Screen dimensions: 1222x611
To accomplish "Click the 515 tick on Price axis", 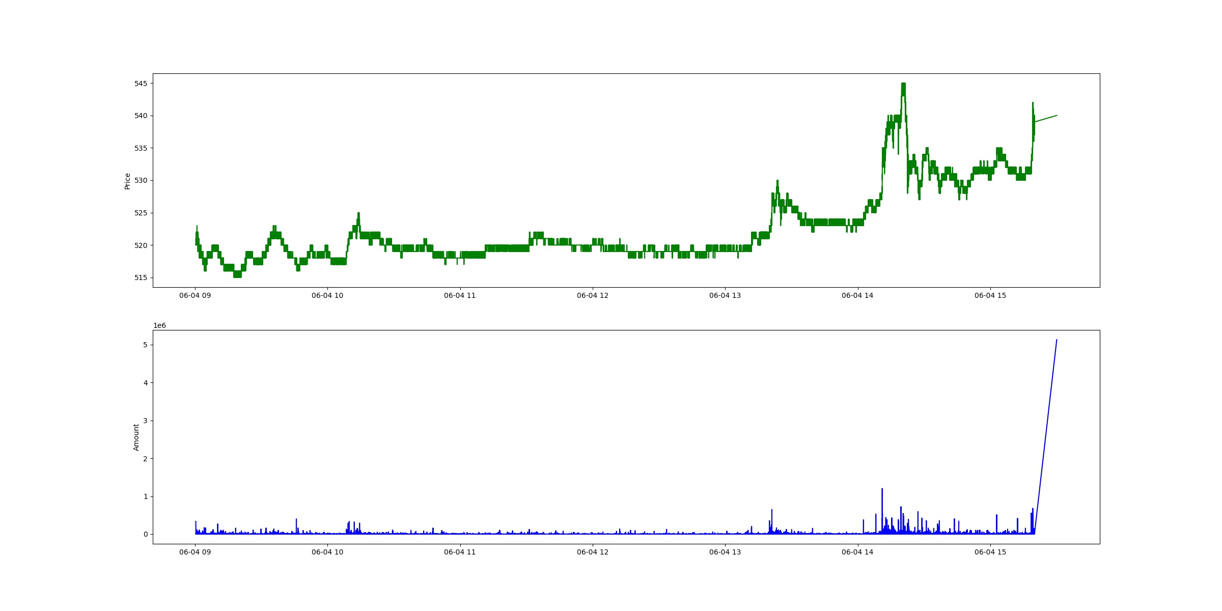I will 141,278.
